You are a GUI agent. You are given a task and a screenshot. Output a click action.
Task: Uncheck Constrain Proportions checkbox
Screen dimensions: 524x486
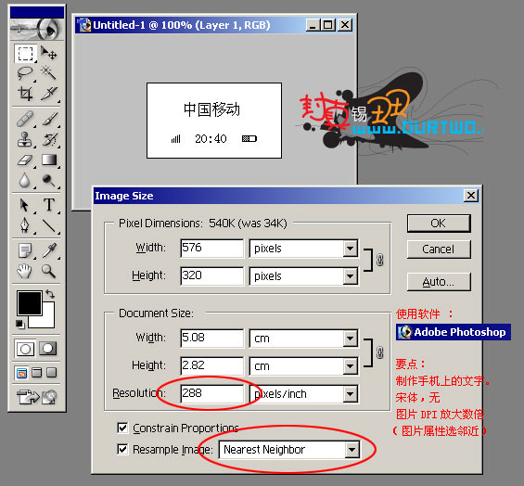(x=122, y=428)
